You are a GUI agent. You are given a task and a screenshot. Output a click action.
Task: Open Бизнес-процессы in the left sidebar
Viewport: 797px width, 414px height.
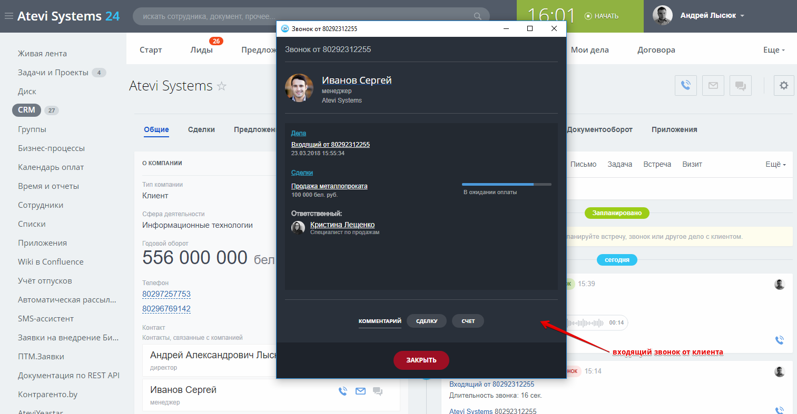click(51, 148)
